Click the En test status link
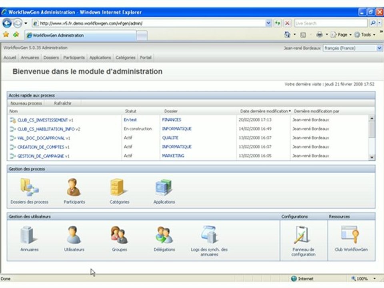 pos(130,120)
